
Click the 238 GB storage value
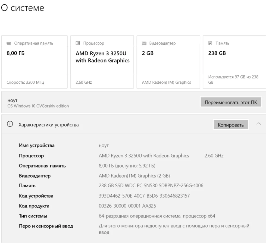pos(217,53)
